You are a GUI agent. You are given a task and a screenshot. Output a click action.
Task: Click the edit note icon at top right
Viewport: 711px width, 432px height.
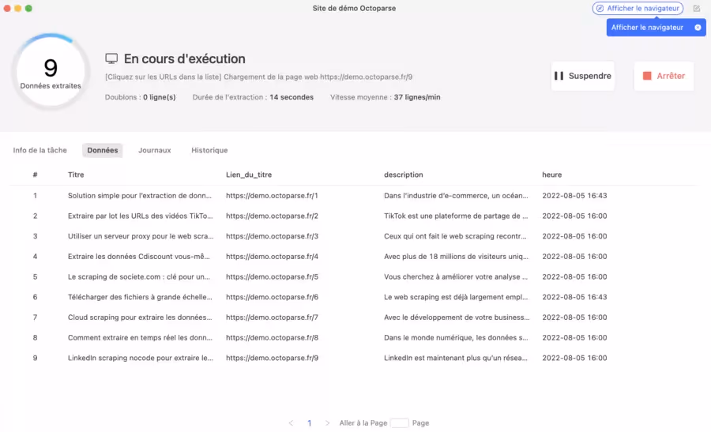tap(697, 8)
